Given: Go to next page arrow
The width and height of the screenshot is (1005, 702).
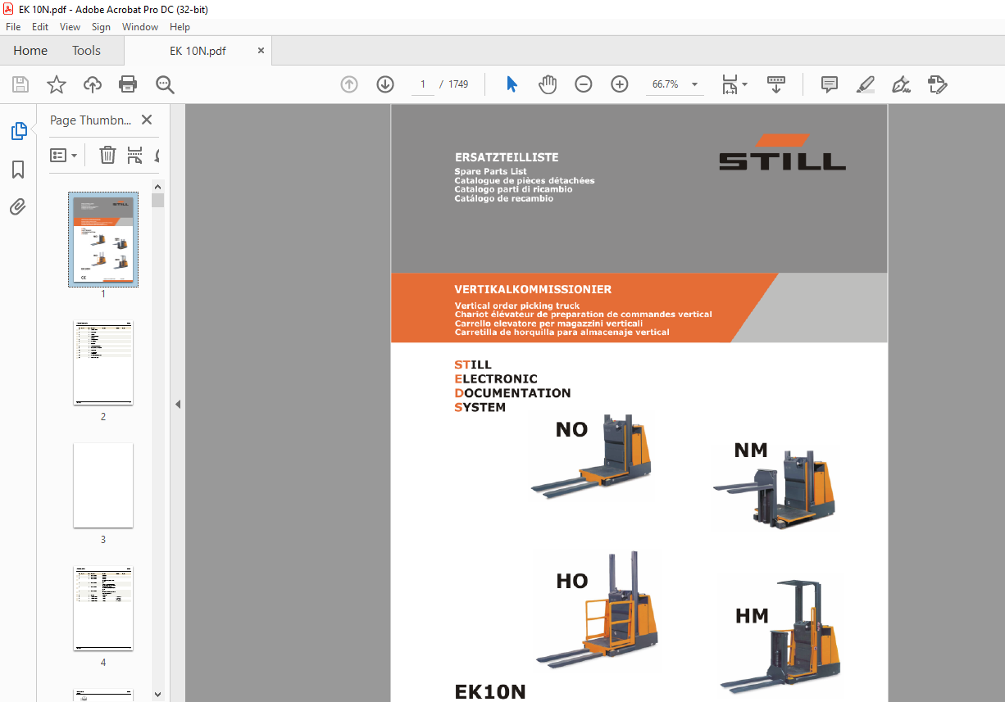Looking at the screenshot, I should tap(385, 84).
